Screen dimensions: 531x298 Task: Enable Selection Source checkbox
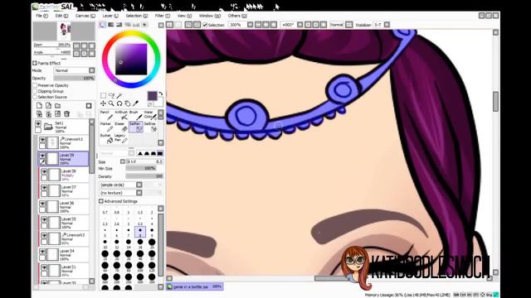click(35, 97)
